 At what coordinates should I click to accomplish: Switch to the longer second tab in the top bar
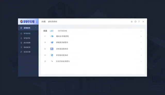point(53,22)
